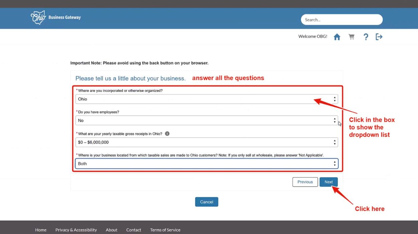The width and height of the screenshot is (418, 234).
Task: Open the yearly taxable gross receipts dropdown
Action: (x=206, y=142)
